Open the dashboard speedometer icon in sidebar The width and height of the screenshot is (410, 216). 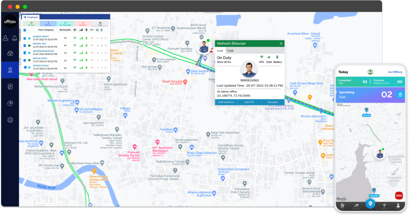10,54
